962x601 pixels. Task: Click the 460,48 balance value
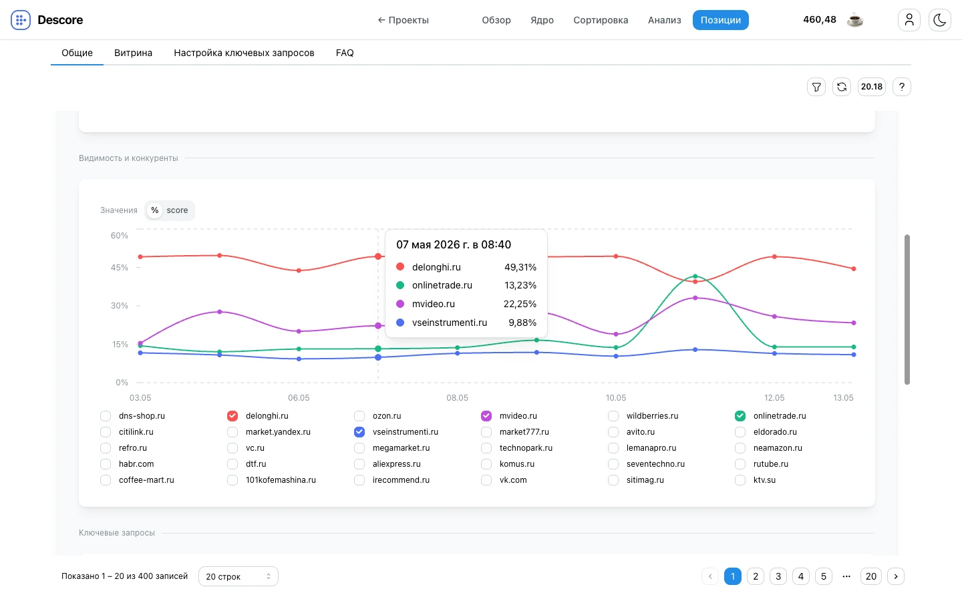[820, 19]
